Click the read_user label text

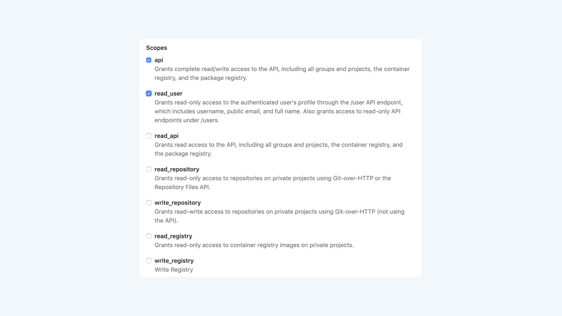tap(168, 93)
